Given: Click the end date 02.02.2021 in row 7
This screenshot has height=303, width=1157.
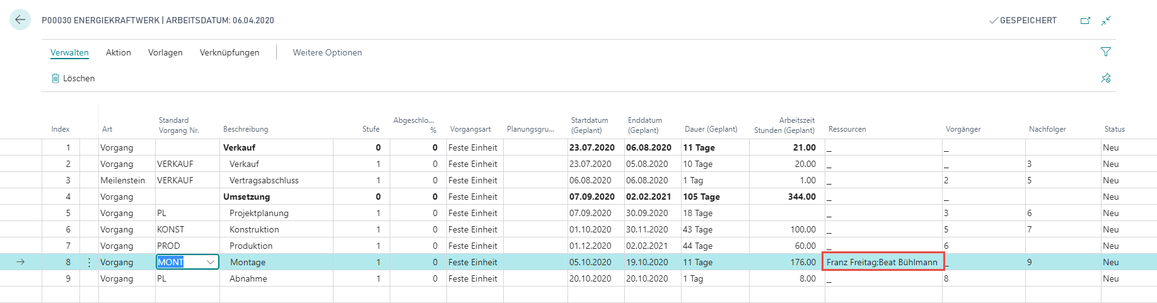Looking at the screenshot, I should tap(653, 246).
